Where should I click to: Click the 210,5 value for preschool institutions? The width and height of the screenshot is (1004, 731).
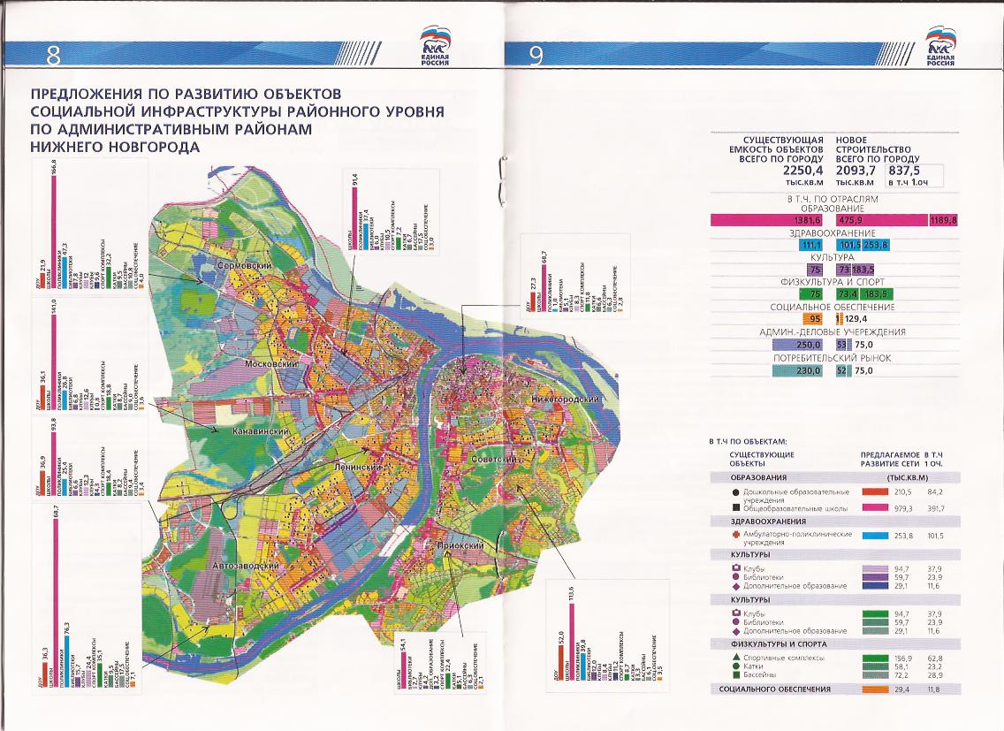(x=903, y=492)
